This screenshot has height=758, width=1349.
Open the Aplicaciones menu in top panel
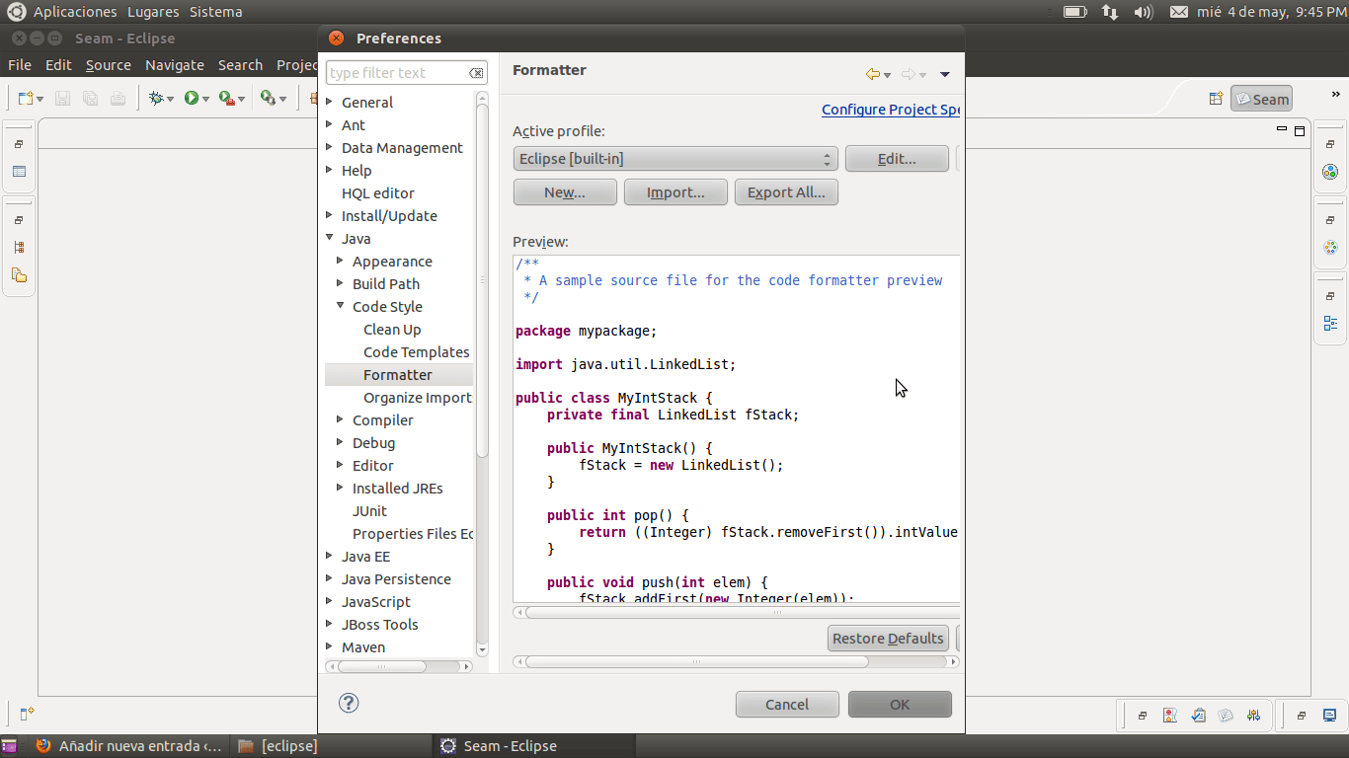(75, 12)
